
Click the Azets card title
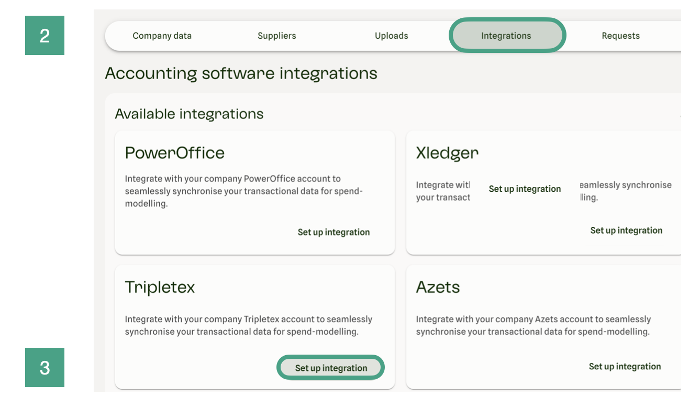[x=438, y=287]
